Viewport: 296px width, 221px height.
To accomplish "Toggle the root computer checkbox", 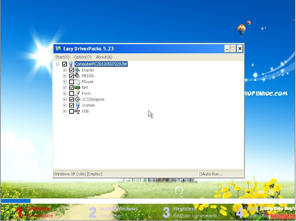I will click(x=65, y=64).
